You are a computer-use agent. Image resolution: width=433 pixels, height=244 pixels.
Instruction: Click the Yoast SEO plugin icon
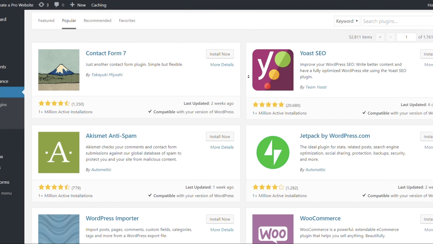click(x=273, y=70)
